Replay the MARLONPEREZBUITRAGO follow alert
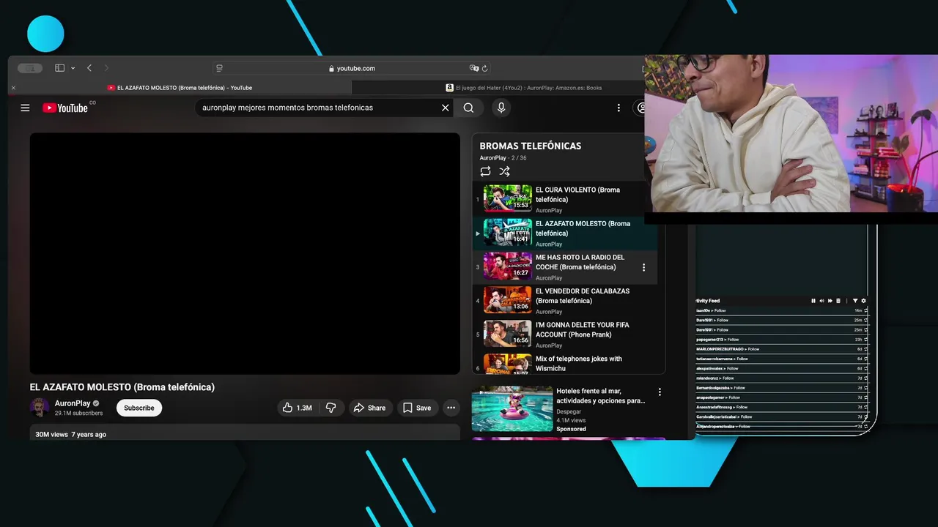 [866, 349]
